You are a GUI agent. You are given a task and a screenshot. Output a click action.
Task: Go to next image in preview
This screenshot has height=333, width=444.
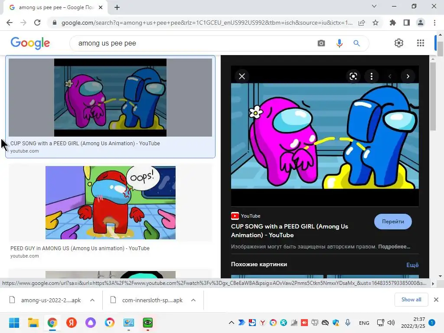pos(408,76)
